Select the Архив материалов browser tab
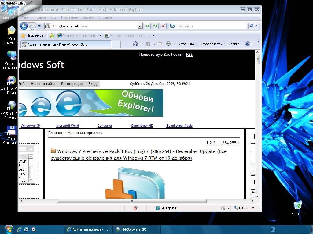 66,44
